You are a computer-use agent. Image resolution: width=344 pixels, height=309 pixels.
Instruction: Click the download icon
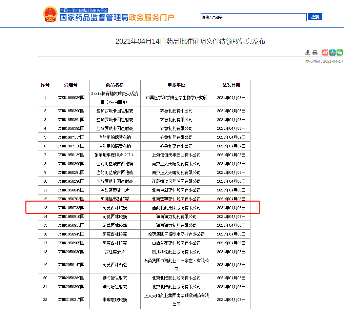coord(308,53)
